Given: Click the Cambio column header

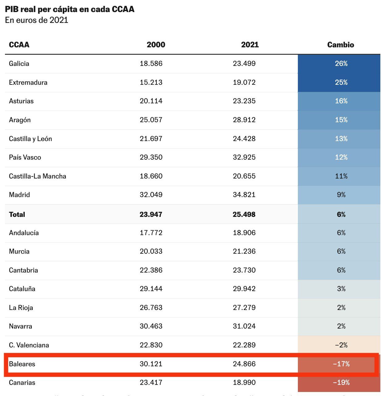Looking at the screenshot, I should 341,45.
